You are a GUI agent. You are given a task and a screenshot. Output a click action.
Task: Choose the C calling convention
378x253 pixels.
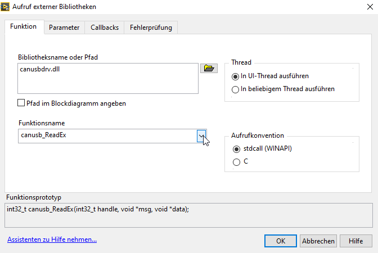click(x=236, y=162)
